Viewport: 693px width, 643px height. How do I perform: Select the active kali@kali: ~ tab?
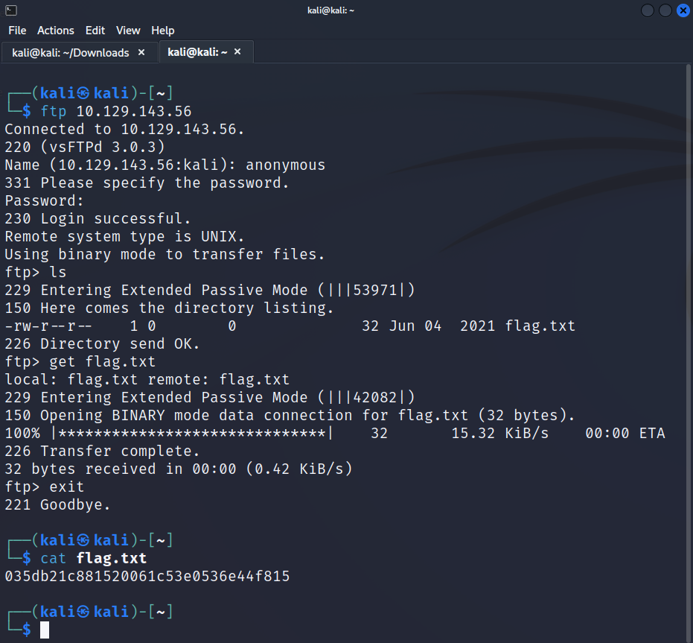point(197,52)
